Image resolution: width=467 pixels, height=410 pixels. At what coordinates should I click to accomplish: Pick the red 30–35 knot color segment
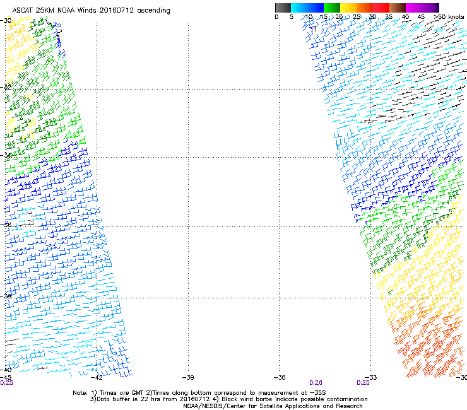(x=381, y=8)
